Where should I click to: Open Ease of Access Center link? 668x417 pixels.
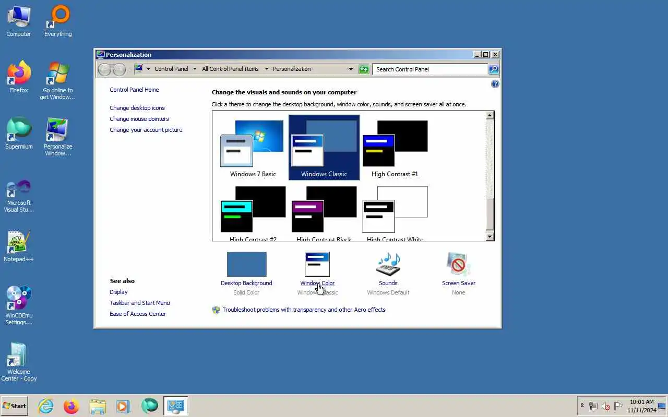138,314
